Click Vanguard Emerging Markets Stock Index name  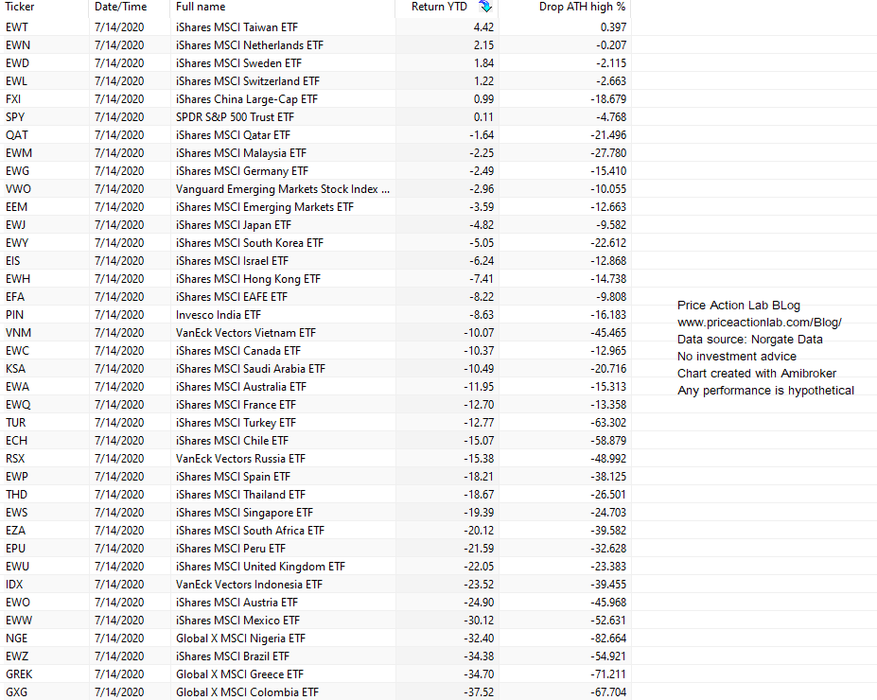tap(283, 189)
